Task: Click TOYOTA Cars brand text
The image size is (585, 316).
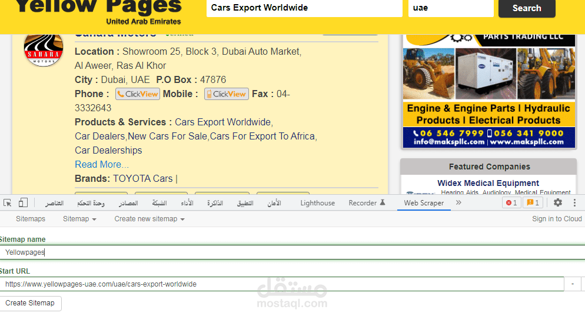Action: tap(143, 179)
